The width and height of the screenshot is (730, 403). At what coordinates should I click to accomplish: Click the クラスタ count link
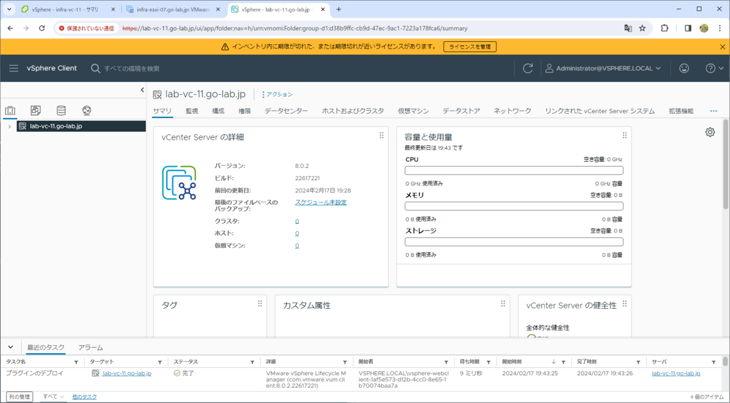tap(297, 221)
